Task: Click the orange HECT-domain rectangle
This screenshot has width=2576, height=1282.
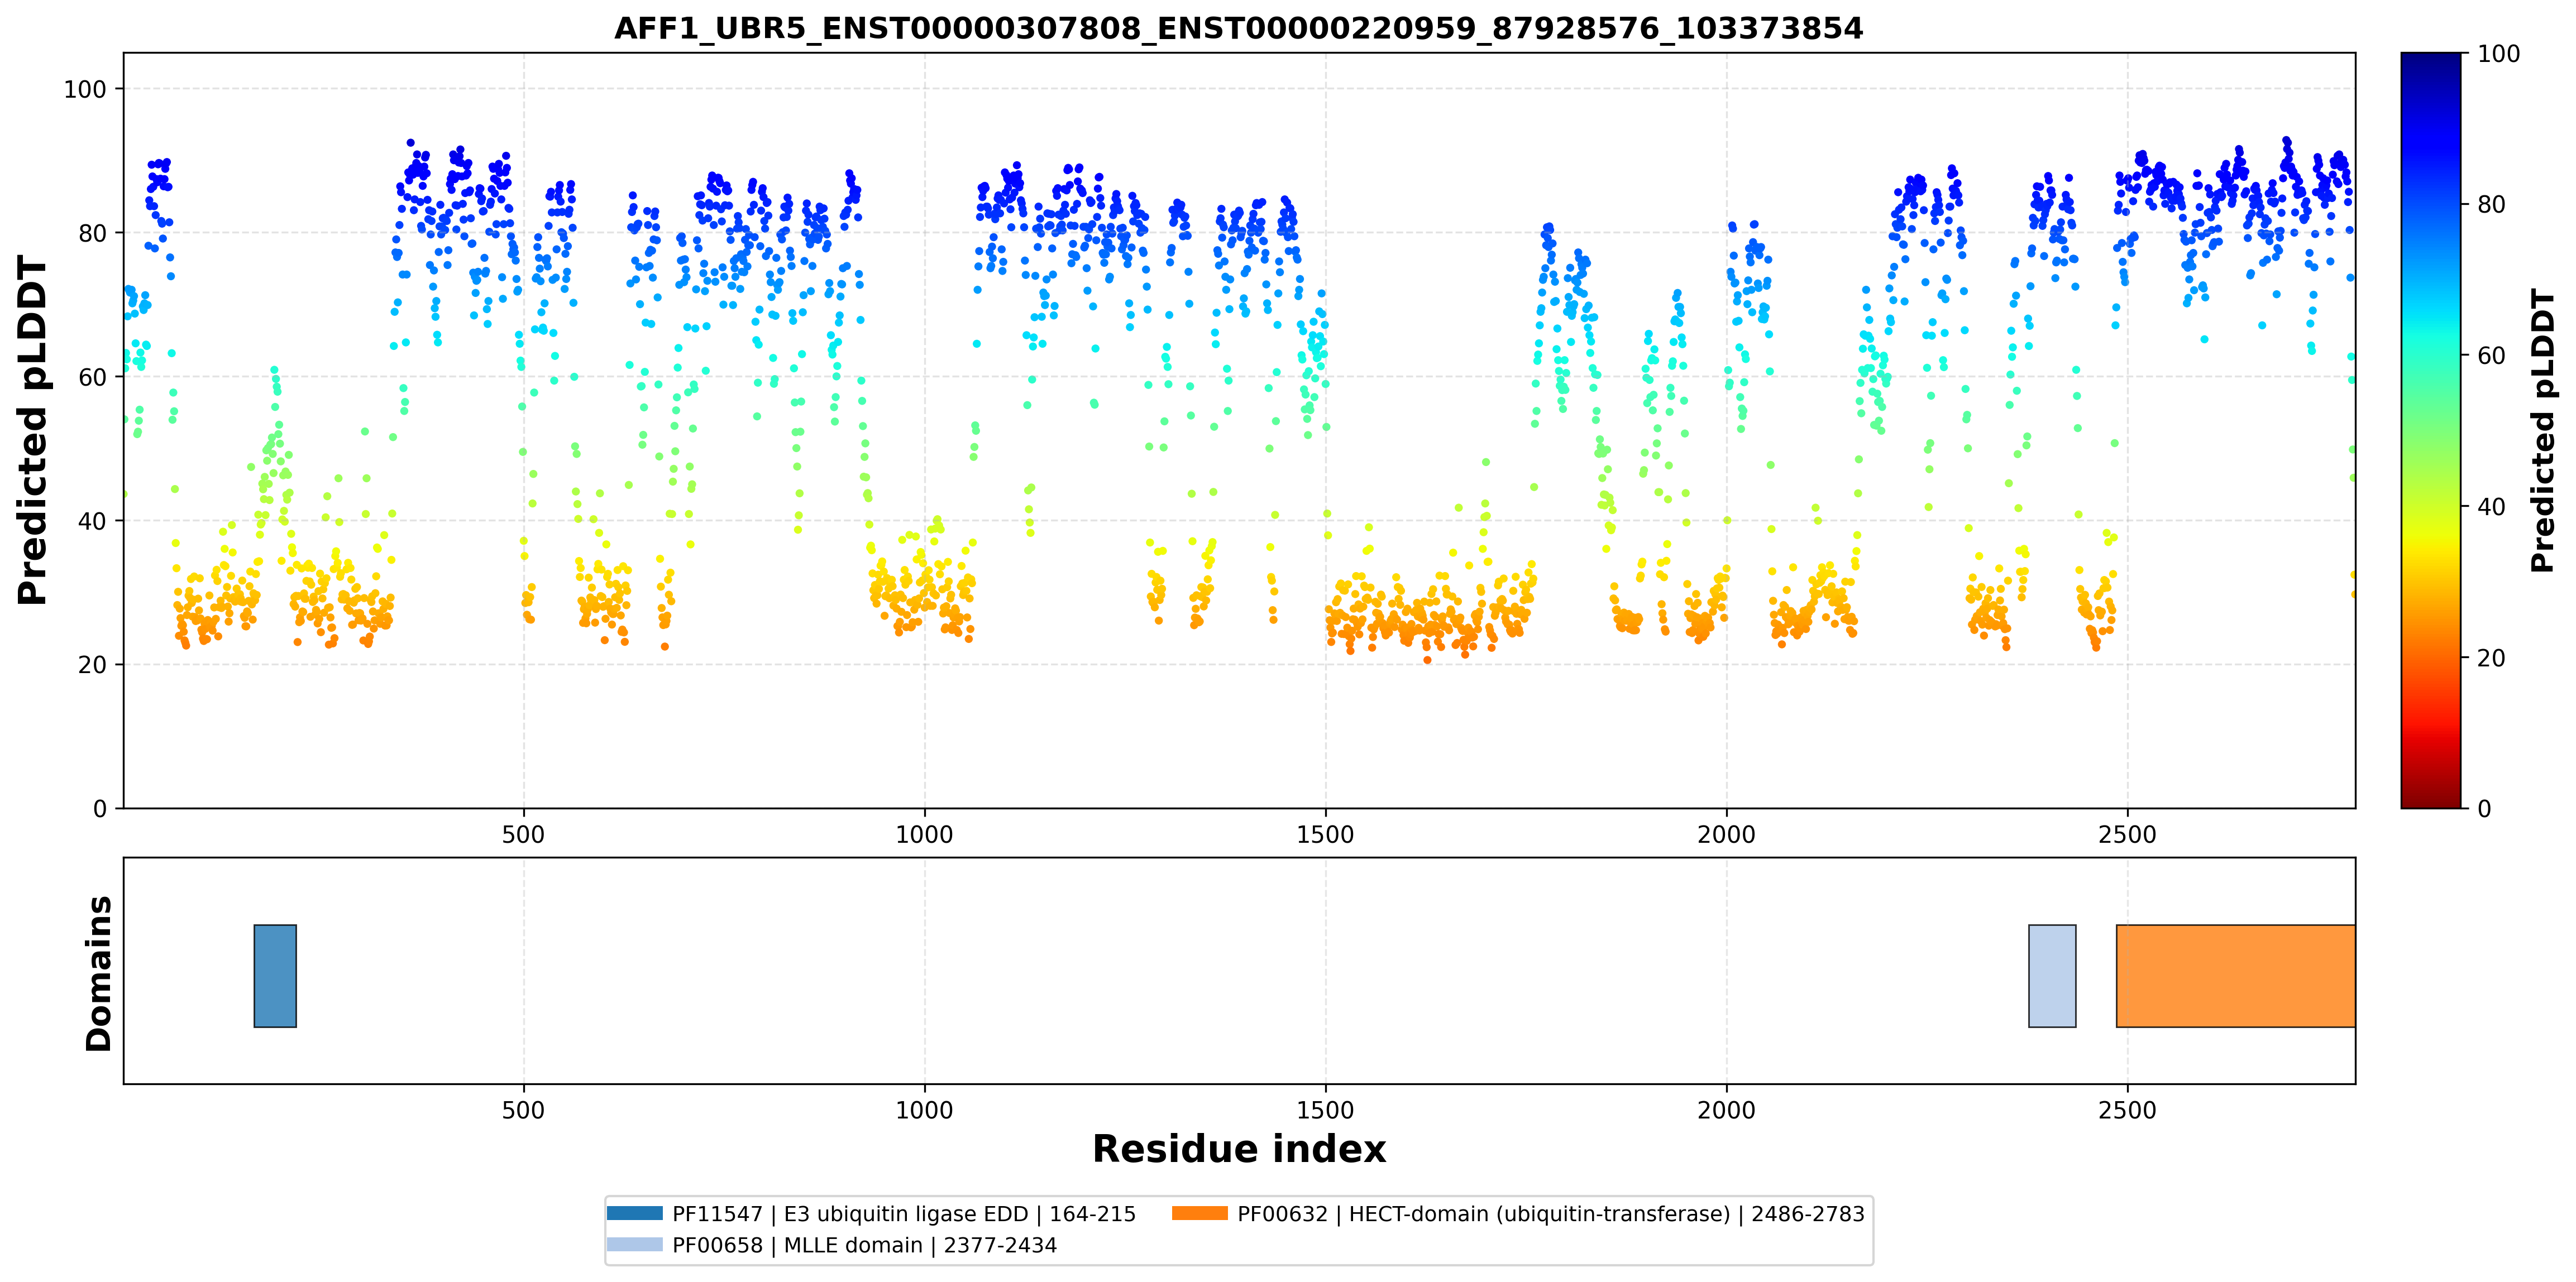Action: coord(2235,975)
